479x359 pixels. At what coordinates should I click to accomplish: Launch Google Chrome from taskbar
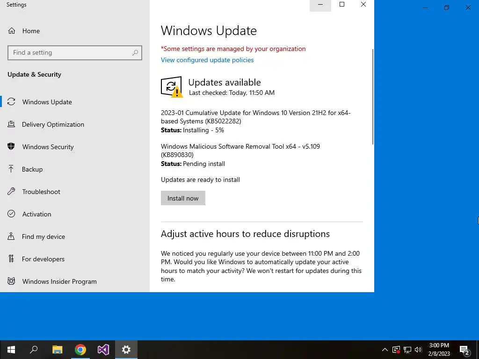[80, 350]
